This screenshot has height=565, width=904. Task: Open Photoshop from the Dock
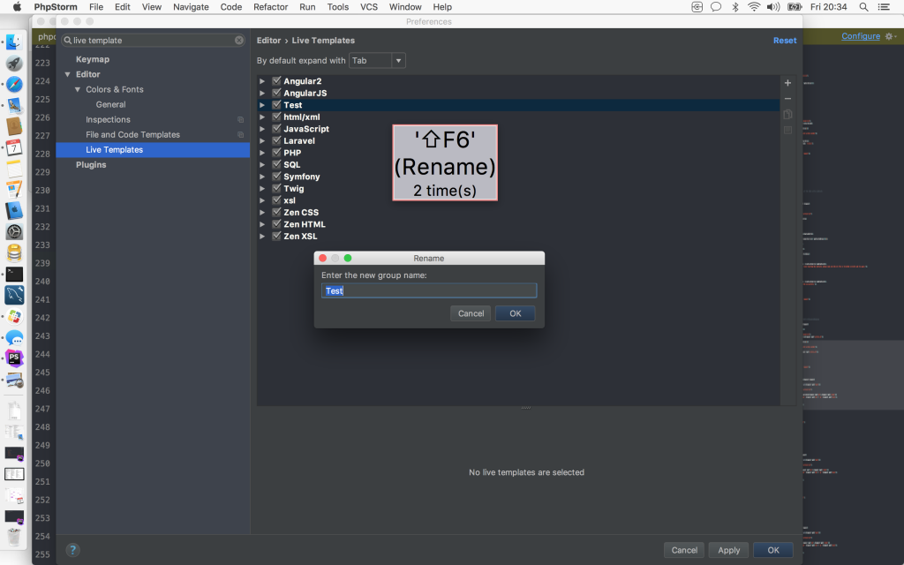pos(13,358)
